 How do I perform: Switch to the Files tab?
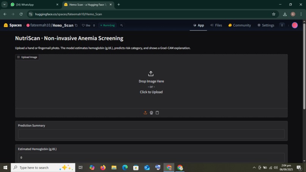click(216, 25)
